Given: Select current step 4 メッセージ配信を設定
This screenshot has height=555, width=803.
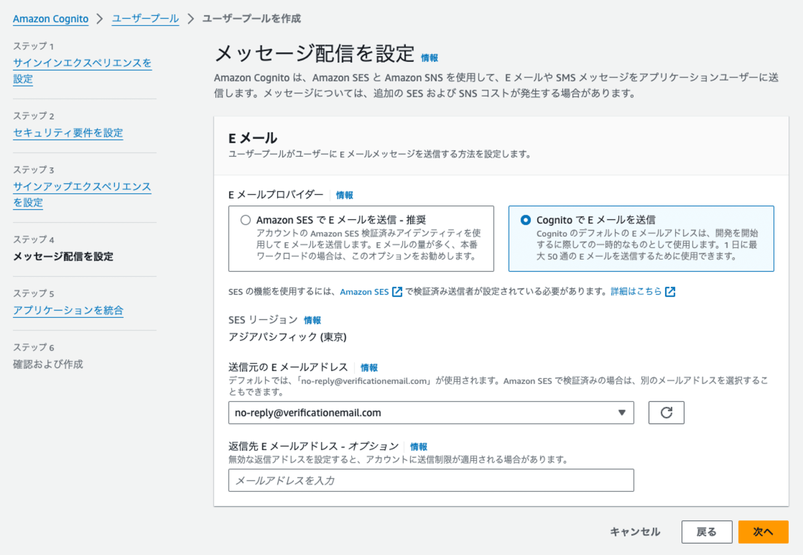Looking at the screenshot, I should (63, 256).
